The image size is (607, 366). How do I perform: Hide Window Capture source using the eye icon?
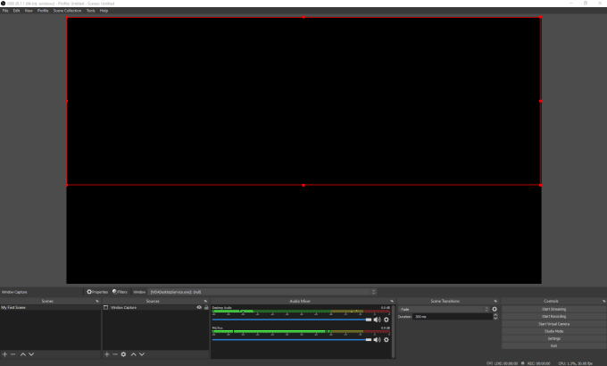coord(199,307)
